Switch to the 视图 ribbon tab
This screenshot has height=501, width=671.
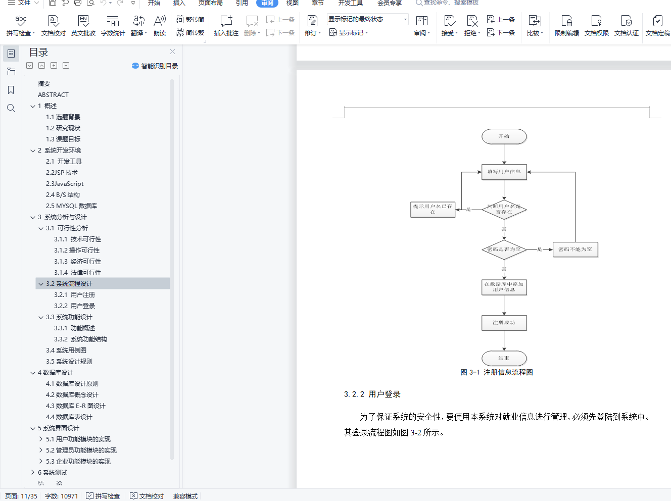pos(293,3)
